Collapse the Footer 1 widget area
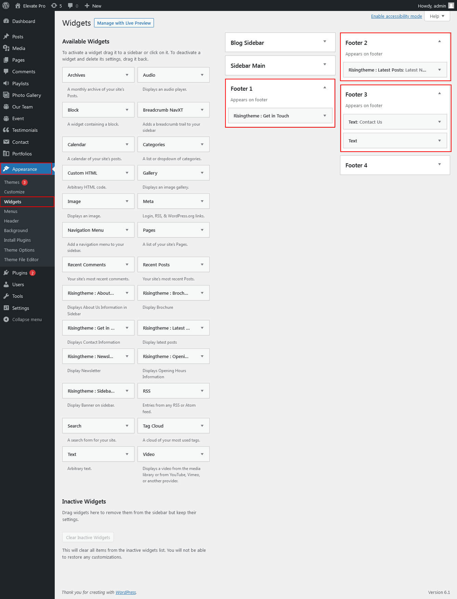 (325, 88)
